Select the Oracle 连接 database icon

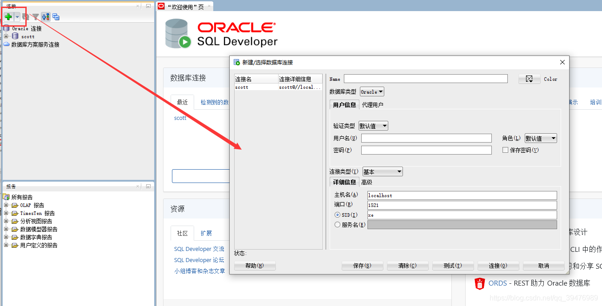[x=6, y=28]
